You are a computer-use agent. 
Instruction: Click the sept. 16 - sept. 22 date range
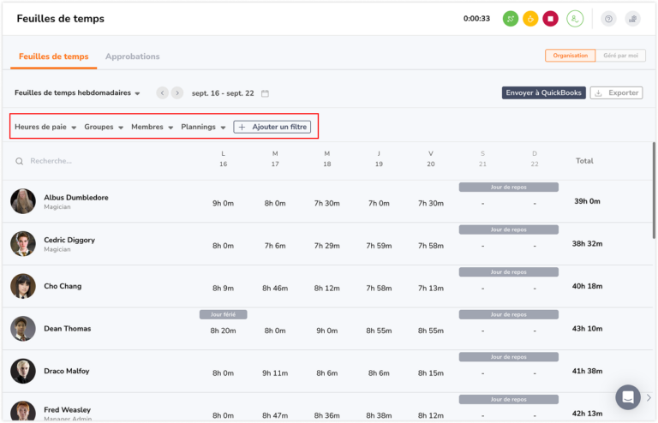pyautogui.click(x=223, y=93)
